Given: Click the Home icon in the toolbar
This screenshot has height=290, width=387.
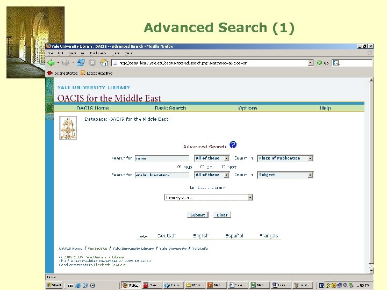Looking at the screenshot, I should (x=104, y=63).
